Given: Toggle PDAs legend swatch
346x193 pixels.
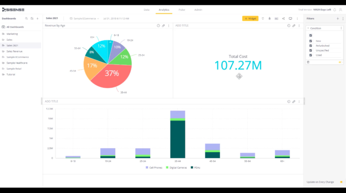Looking at the screenshot, I should click(x=192, y=167).
